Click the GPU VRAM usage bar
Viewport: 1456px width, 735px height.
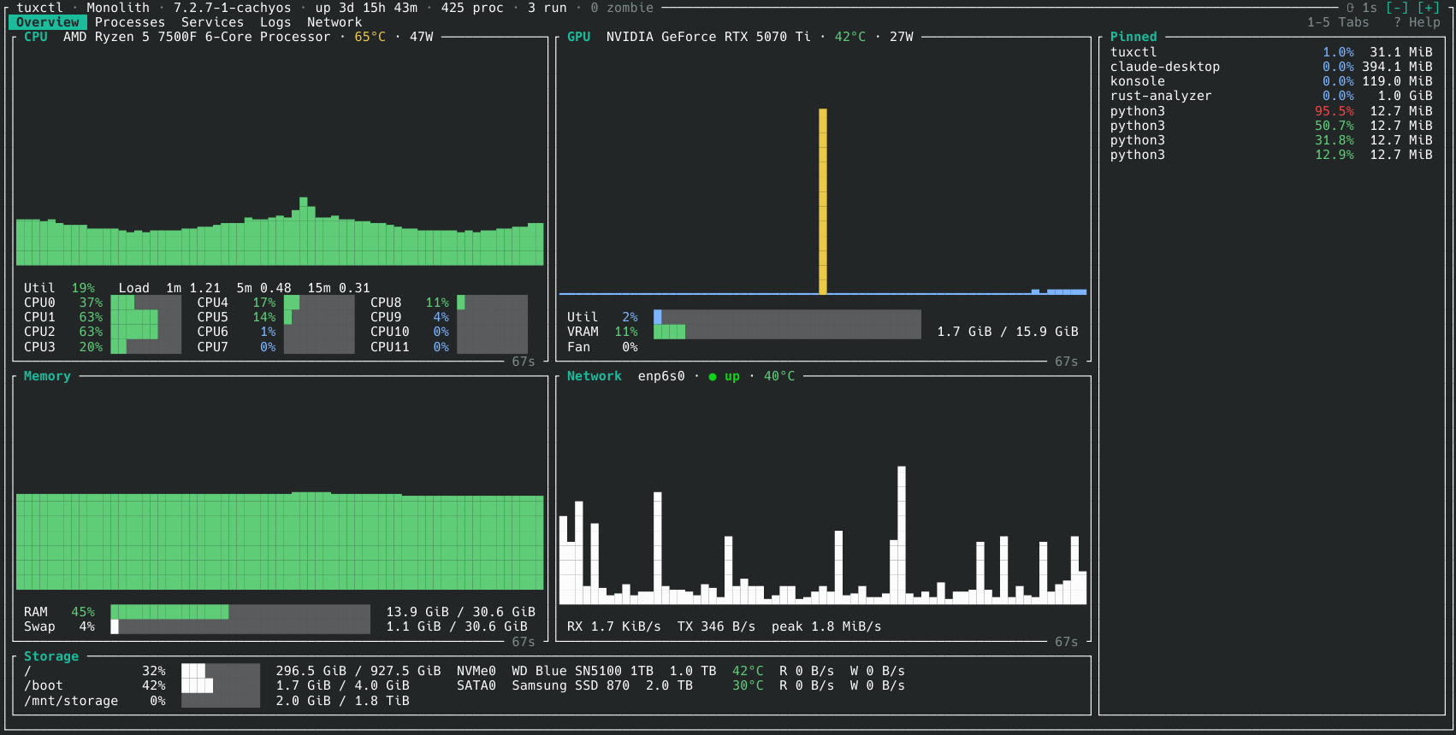click(787, 332)
